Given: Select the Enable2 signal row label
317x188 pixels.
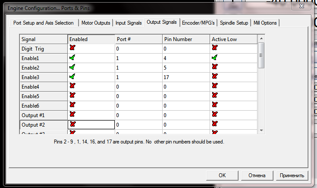Looking at the screenshot, I should 44,68.
